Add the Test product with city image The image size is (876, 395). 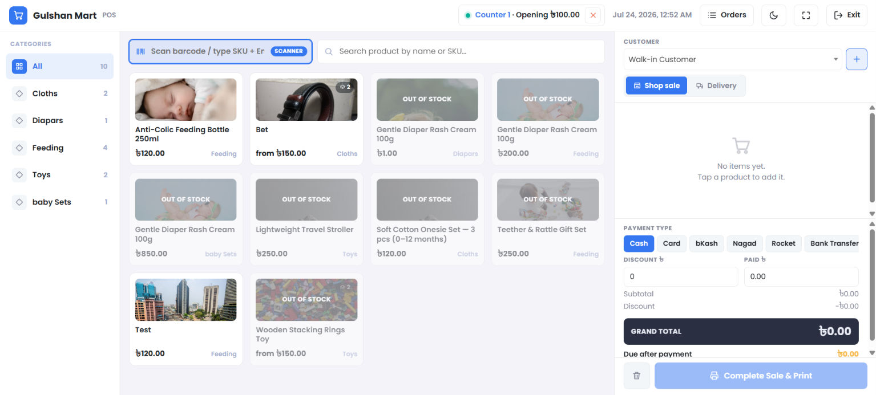[186, 319]
